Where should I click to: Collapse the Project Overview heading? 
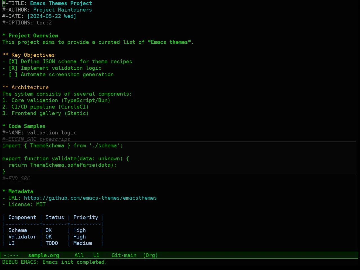point(30,36)
